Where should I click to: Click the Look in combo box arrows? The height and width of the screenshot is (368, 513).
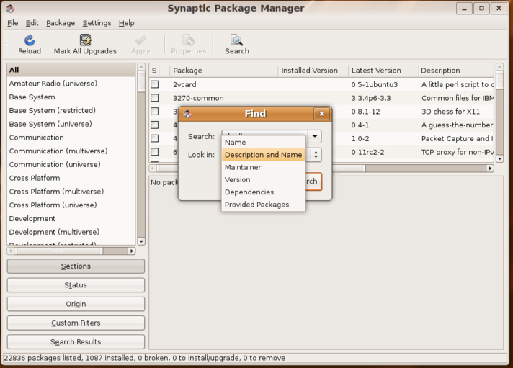[316, 155]
